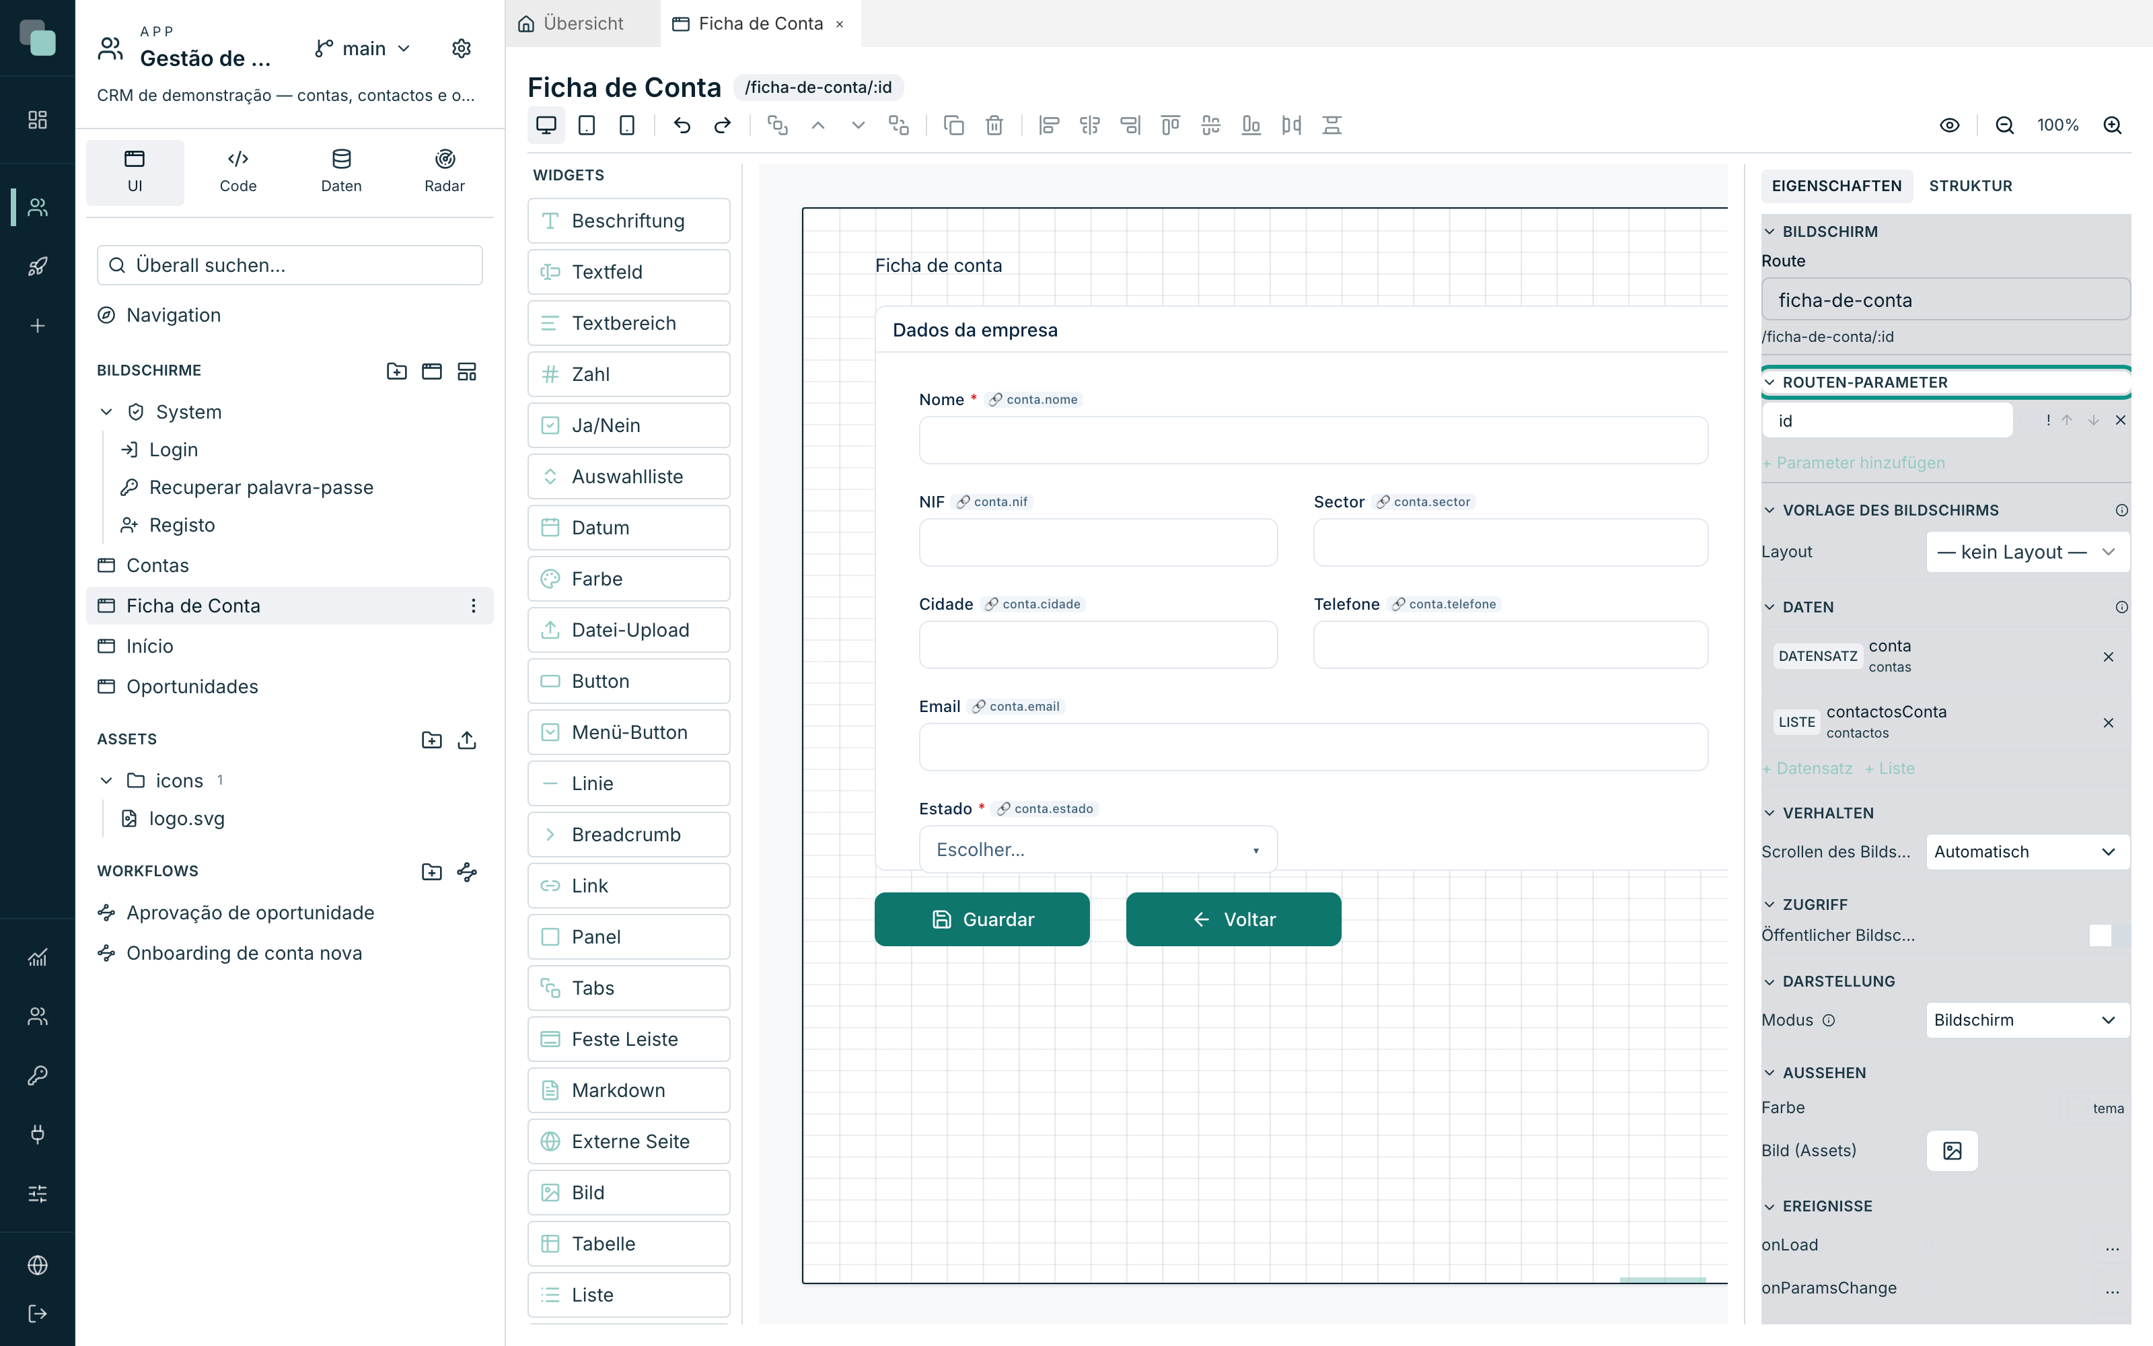Screen dimensions: 2153x1346
Task: Click the delete trash icon
Action: pos(994,126)
